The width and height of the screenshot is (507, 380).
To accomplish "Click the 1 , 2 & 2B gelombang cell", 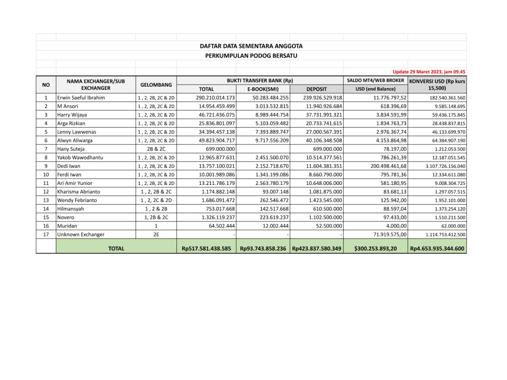I will 156,209.
